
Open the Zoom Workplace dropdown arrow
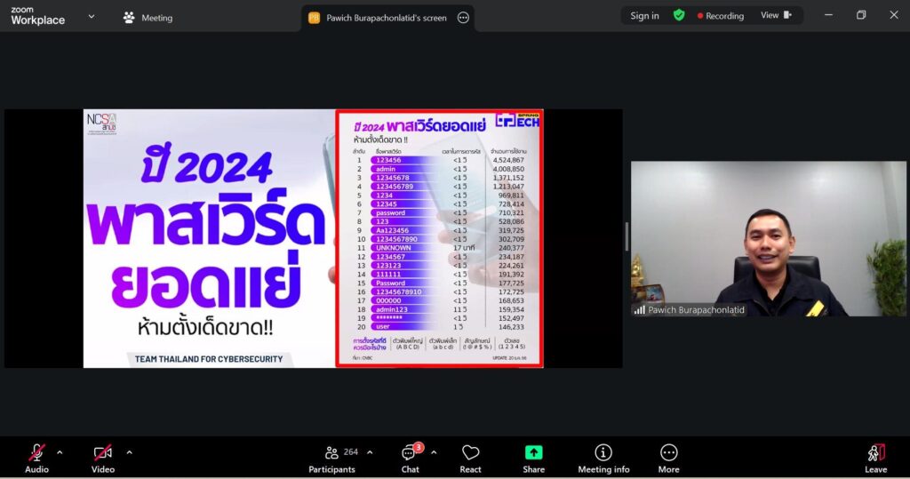coord(91,16)
